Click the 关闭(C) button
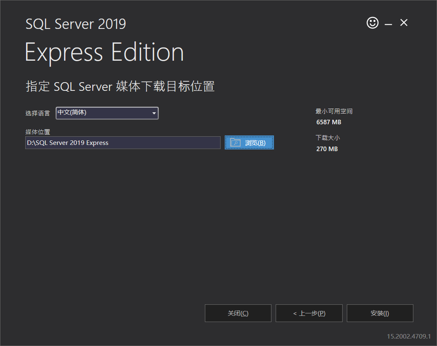The height and width of the screenshot is (346, 437). [238, 313]
